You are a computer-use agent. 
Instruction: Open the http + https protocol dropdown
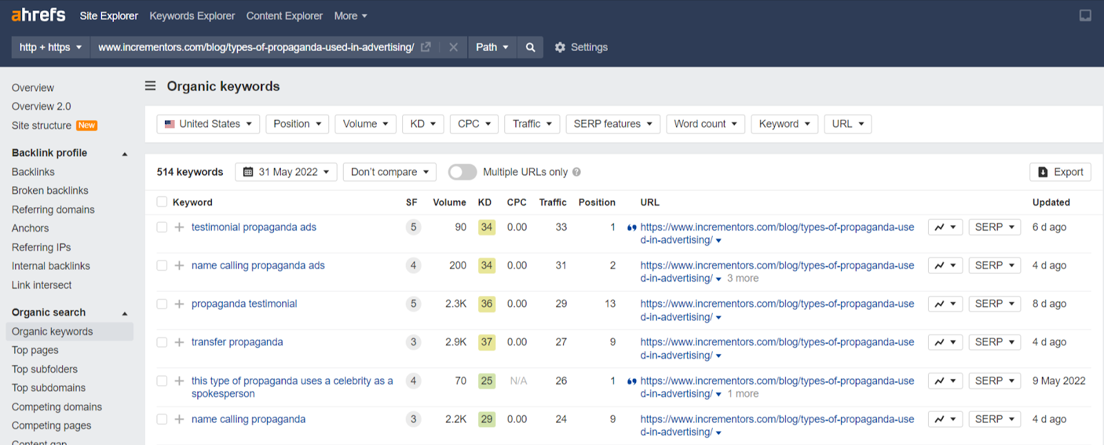[50, 48]
